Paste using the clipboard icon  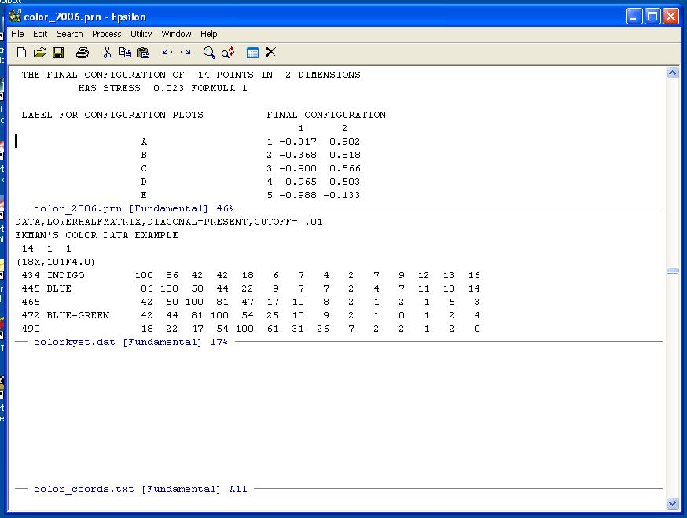143,53
